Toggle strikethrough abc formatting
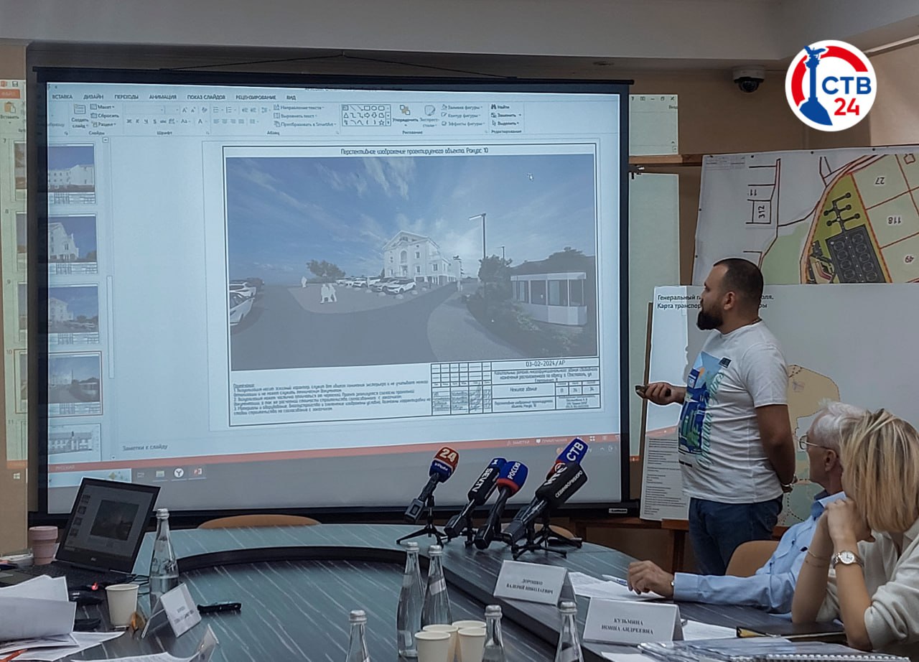The height and width of the screenshot is (662, 919). [163, 121]
